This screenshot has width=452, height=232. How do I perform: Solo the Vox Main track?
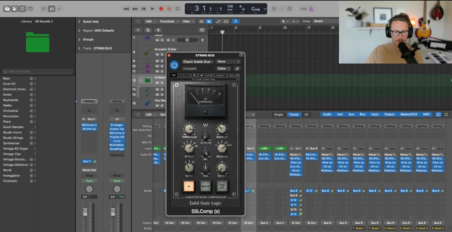pyautogui.click(x=162, y=106)
